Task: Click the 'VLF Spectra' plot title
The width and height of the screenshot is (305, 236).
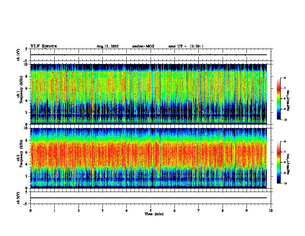Action: coord(44,46)
